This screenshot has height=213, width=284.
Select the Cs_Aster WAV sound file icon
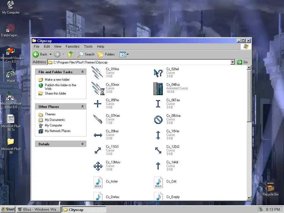pyautogui.click(x=98, y=182)
